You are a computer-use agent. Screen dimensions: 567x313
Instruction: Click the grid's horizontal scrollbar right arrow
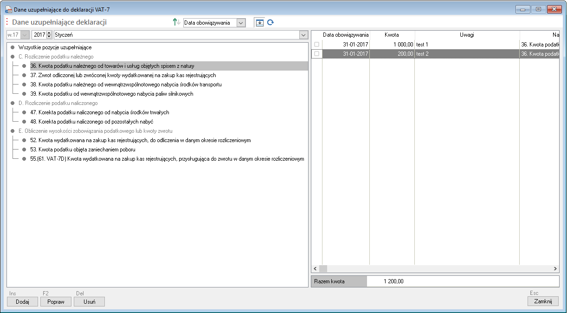[x=555, y=269]
